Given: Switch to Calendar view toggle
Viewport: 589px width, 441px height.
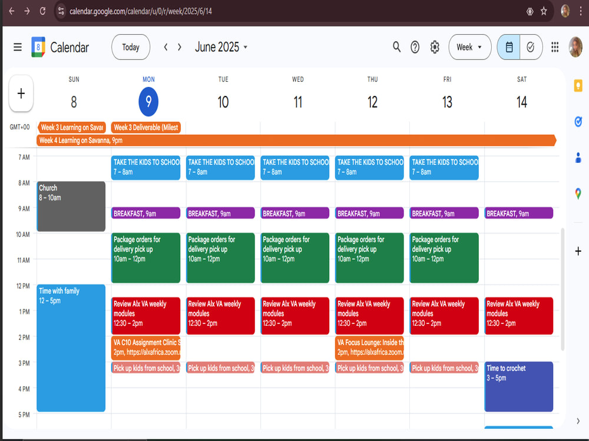Looking at the screenshot, I should tap(509, 47).
